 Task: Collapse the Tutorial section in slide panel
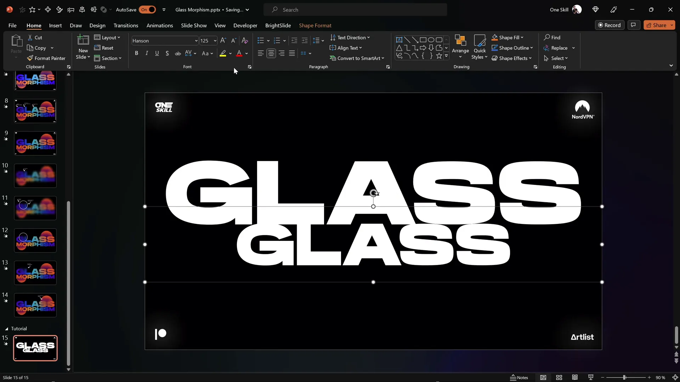coord(6,328)
